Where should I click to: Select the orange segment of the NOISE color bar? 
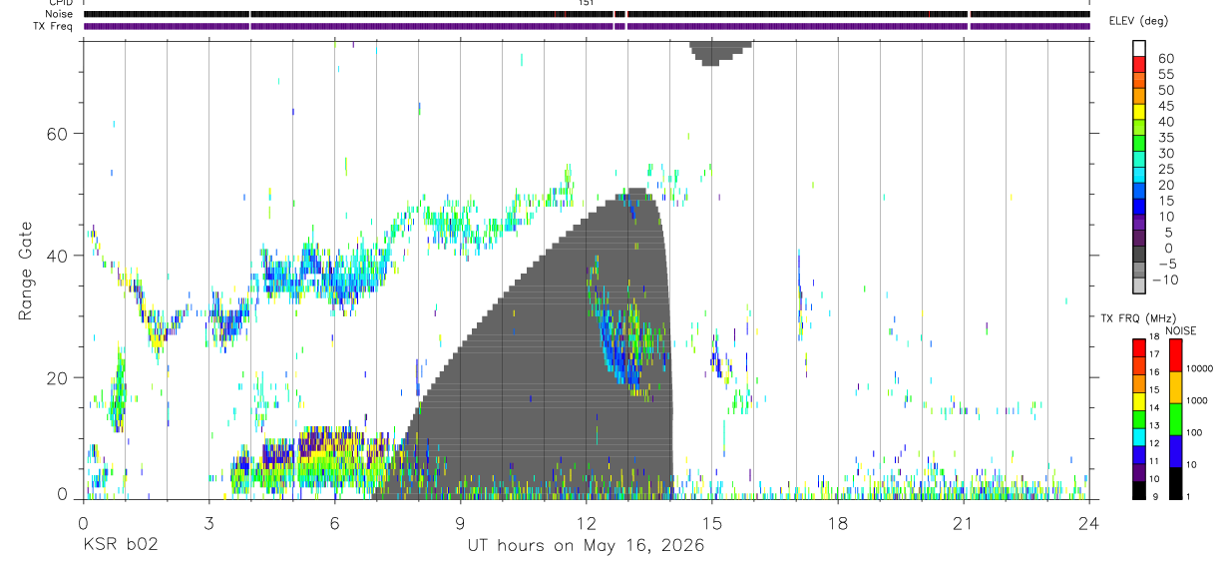tap(1176, 387)
